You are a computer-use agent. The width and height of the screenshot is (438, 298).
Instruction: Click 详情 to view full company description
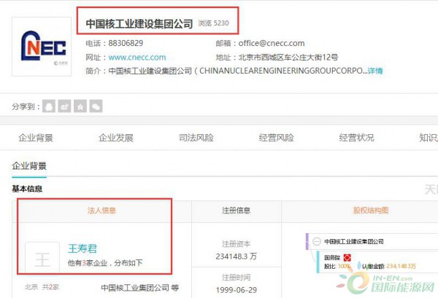click(x=374, y=71)
